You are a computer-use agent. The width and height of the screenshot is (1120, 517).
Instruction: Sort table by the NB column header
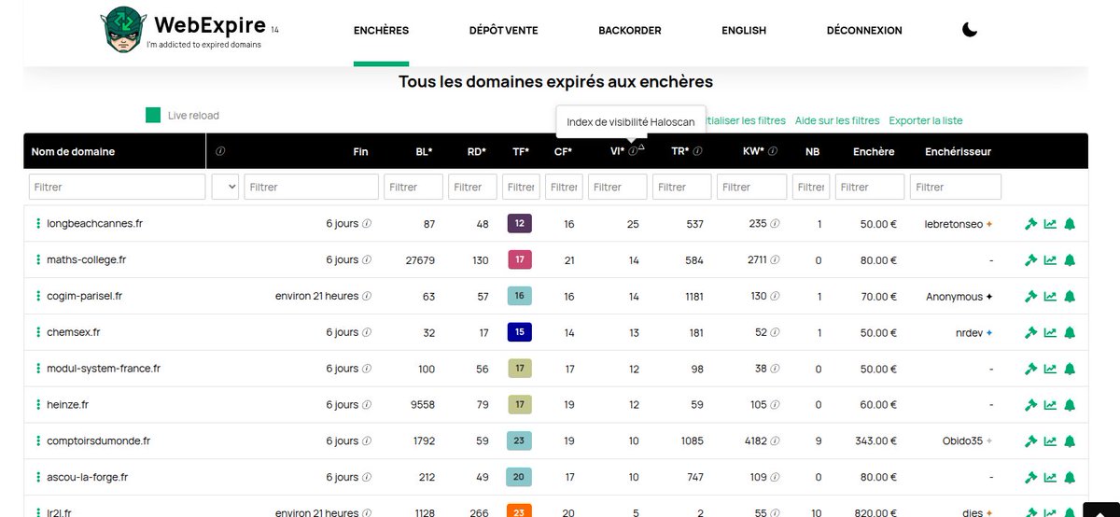coord(812,151)
